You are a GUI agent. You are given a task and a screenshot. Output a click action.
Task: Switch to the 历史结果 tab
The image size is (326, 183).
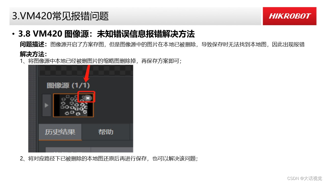(x=60, y=132)
